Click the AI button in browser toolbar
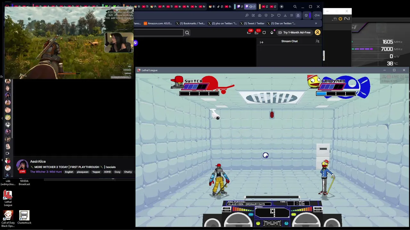This screenshot has height=230, width=410. coord(317,15)
